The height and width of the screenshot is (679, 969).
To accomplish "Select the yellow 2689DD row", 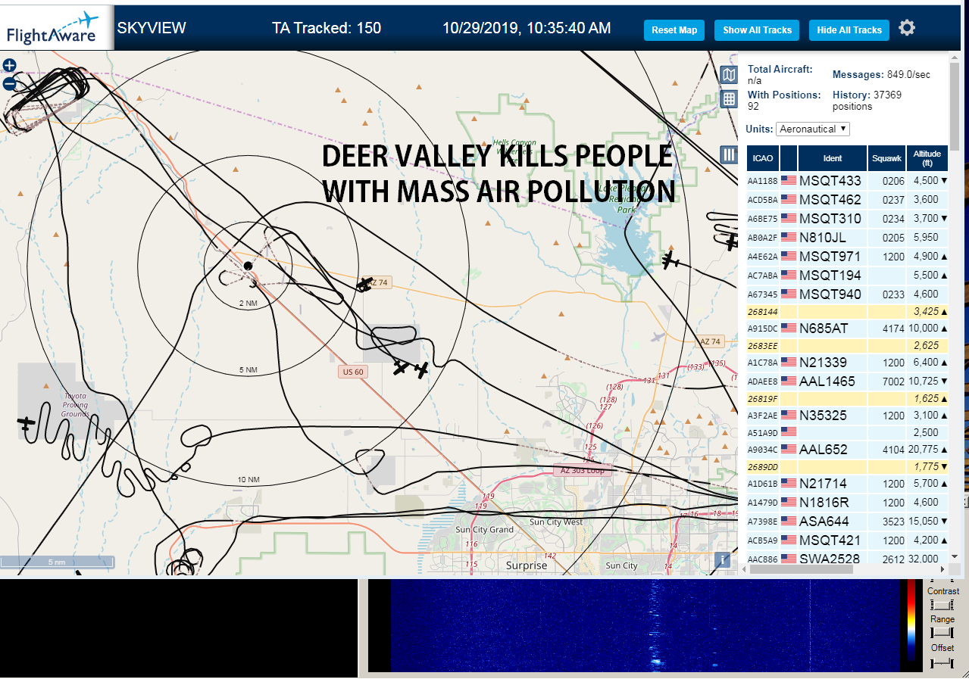I will 848,466.
